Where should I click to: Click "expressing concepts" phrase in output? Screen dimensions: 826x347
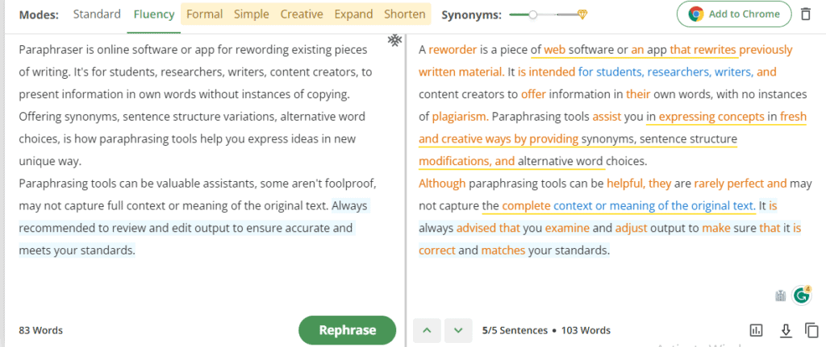pos(711,116)
